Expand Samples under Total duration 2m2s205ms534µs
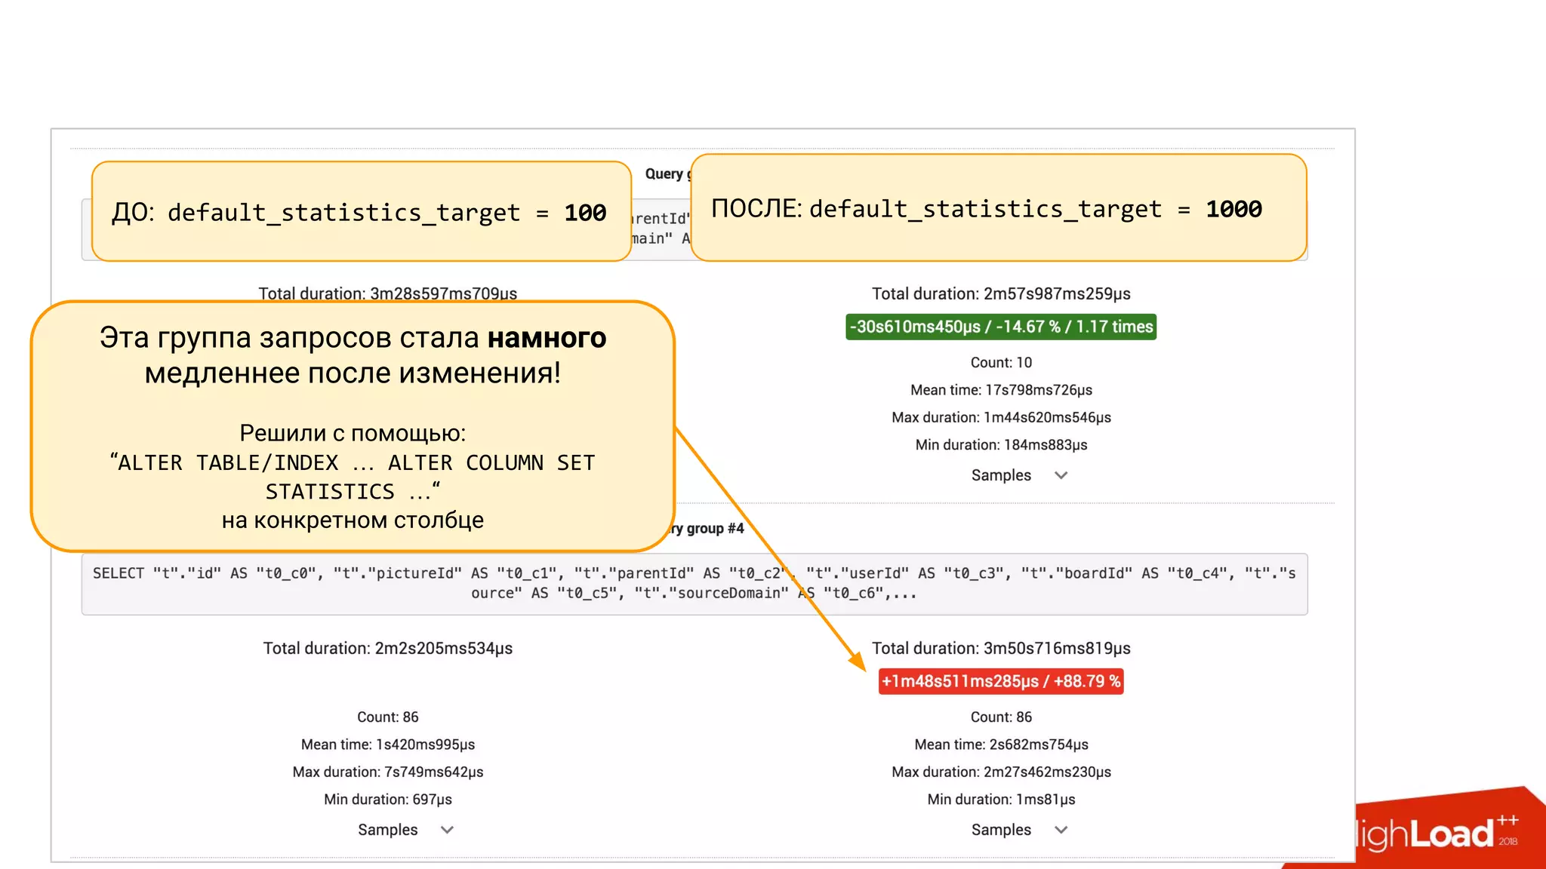This screenshot has height=869, width=1546. [x=405, y=830]
